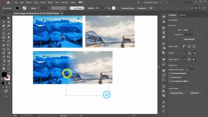The image size is (208, 117).
Task: Swap fill and stroke colors
Action: (9, 73)
